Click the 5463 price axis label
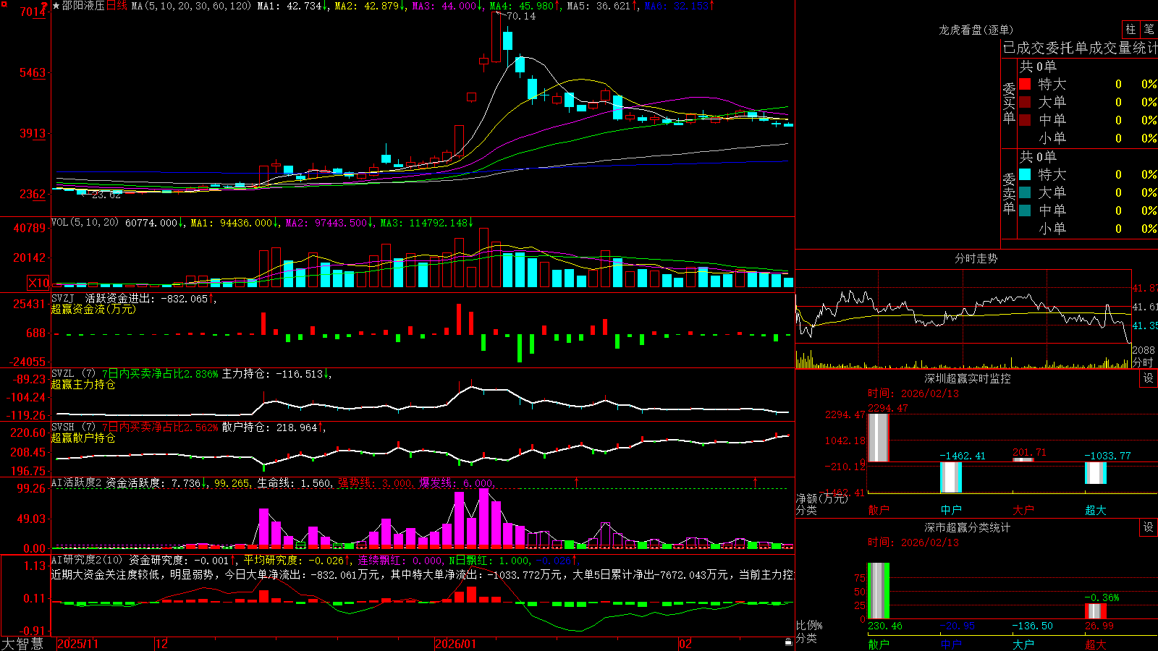1158x651 pixels. [x=32, y=72]
